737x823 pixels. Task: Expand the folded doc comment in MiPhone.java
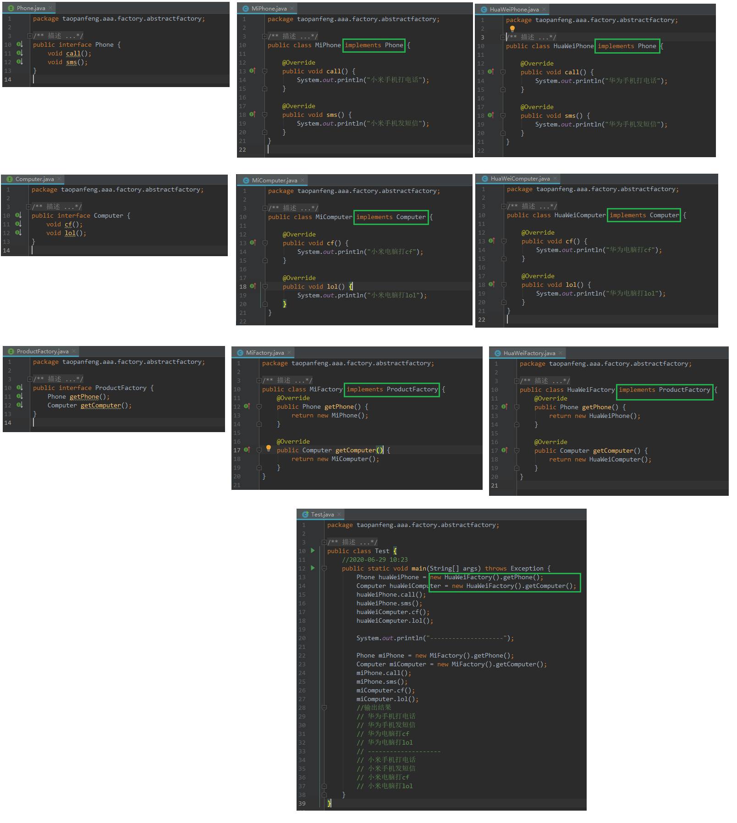click(264, 36)
